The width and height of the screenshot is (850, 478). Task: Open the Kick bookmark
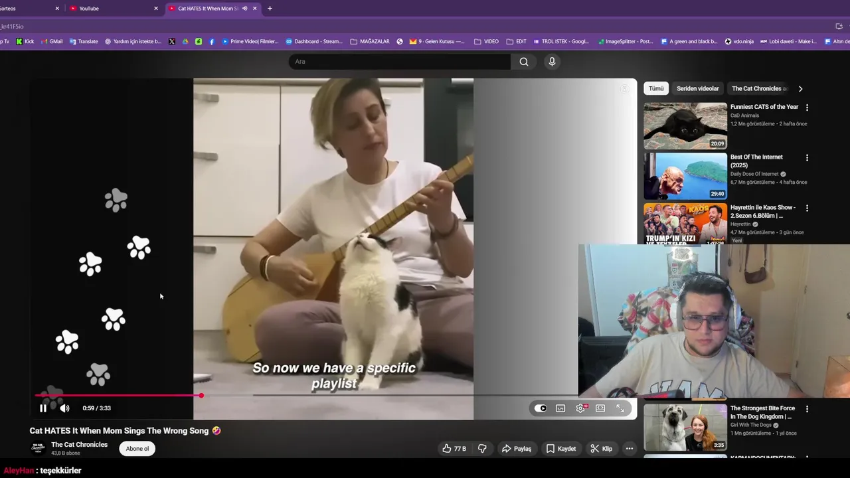click(25, 41)
